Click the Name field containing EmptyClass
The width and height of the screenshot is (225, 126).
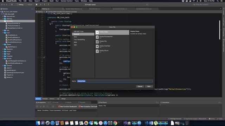[x=115, y=81]
